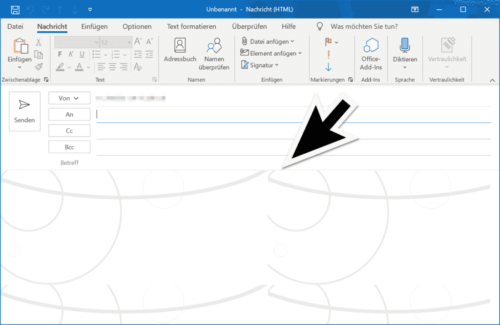The width and height of the screenshot is (500, 325).
Task: Go to next item with down arrow
Action: 75,10
